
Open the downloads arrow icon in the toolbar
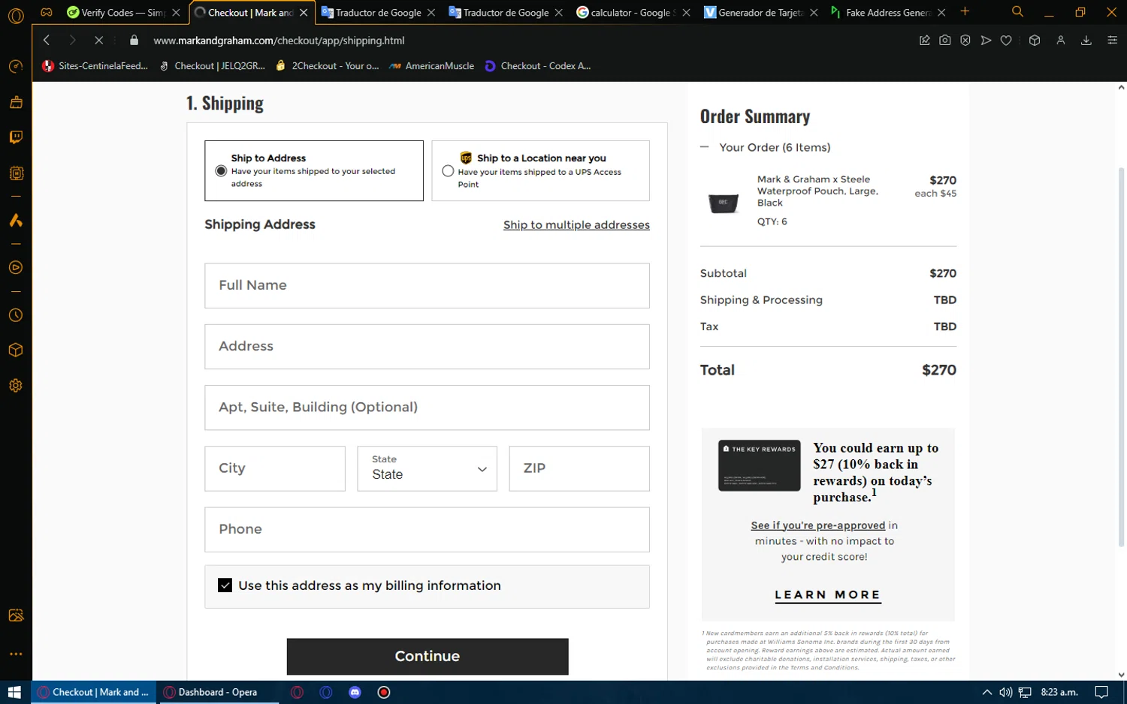(x=1086, y=41)
